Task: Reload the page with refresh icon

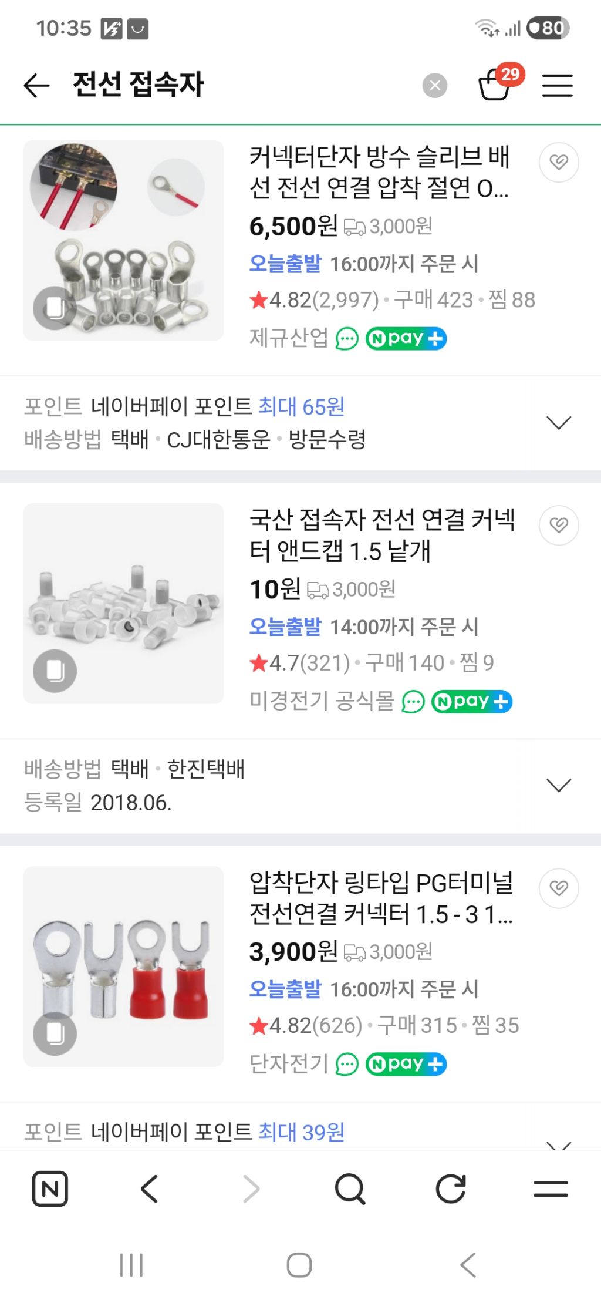Action: [451, 1189]
